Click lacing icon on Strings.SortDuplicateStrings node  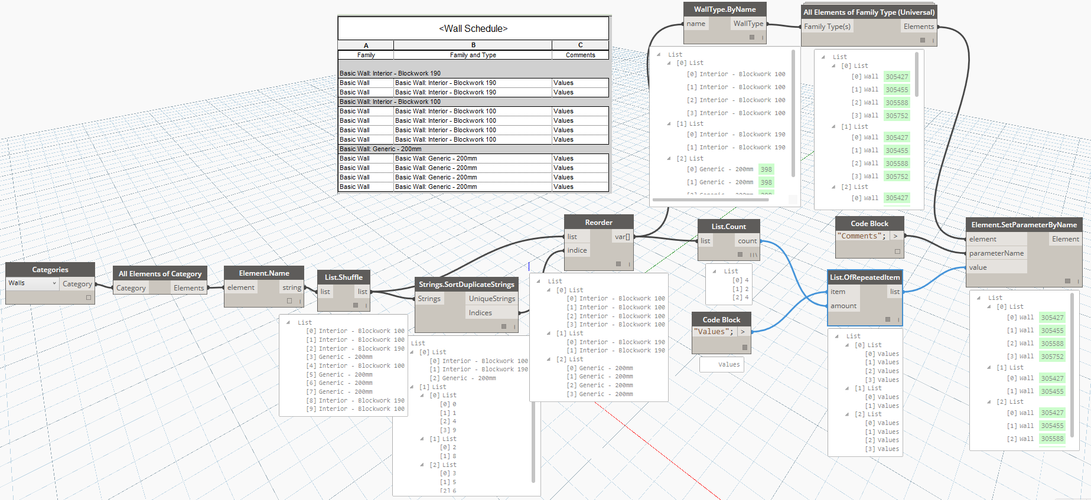pyautogui.click(x=514, y=326)
